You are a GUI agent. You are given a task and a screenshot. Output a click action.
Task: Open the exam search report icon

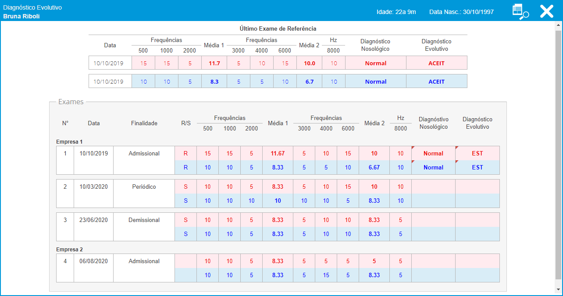coord(520,11)
